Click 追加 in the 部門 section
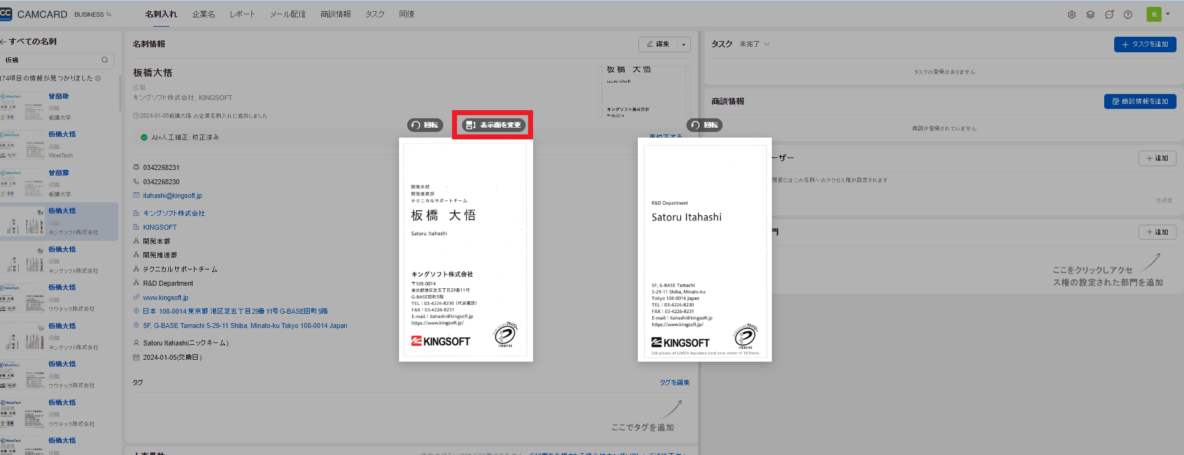Image resolution: width=1184 pixels, height=455 pixels. (1157, 232)
